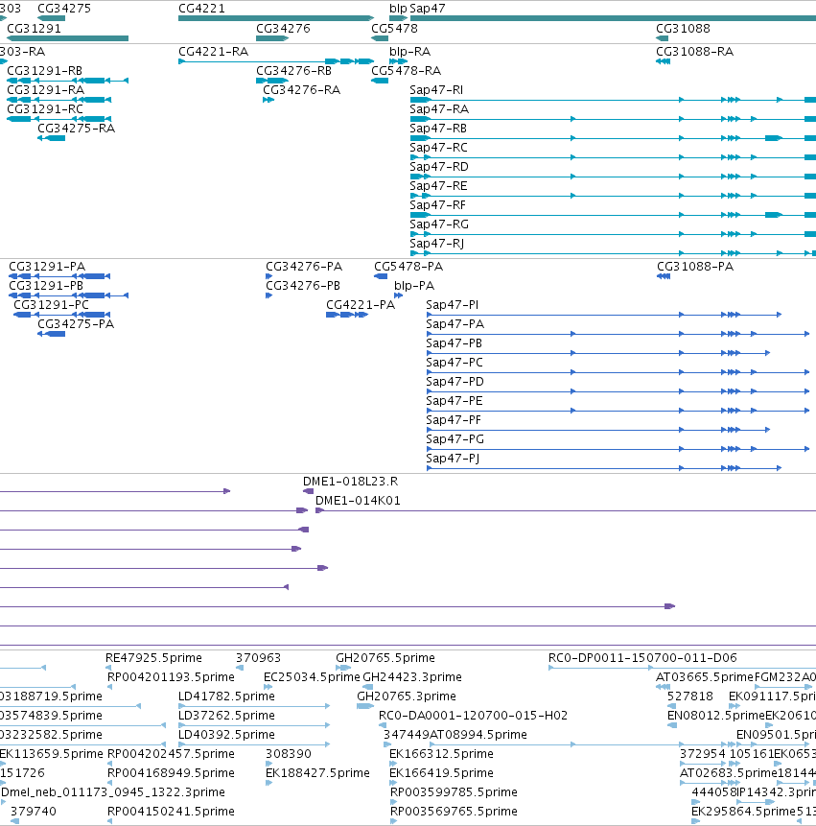Screen dimensions: 816x826
Task: Click EST LD41782.5prime
Action: pyautogui.click(x=226, y=696)
